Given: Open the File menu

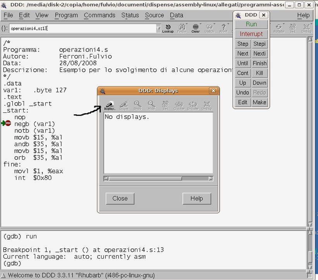Looking at the screenshot, I should [x=8, y=15].
